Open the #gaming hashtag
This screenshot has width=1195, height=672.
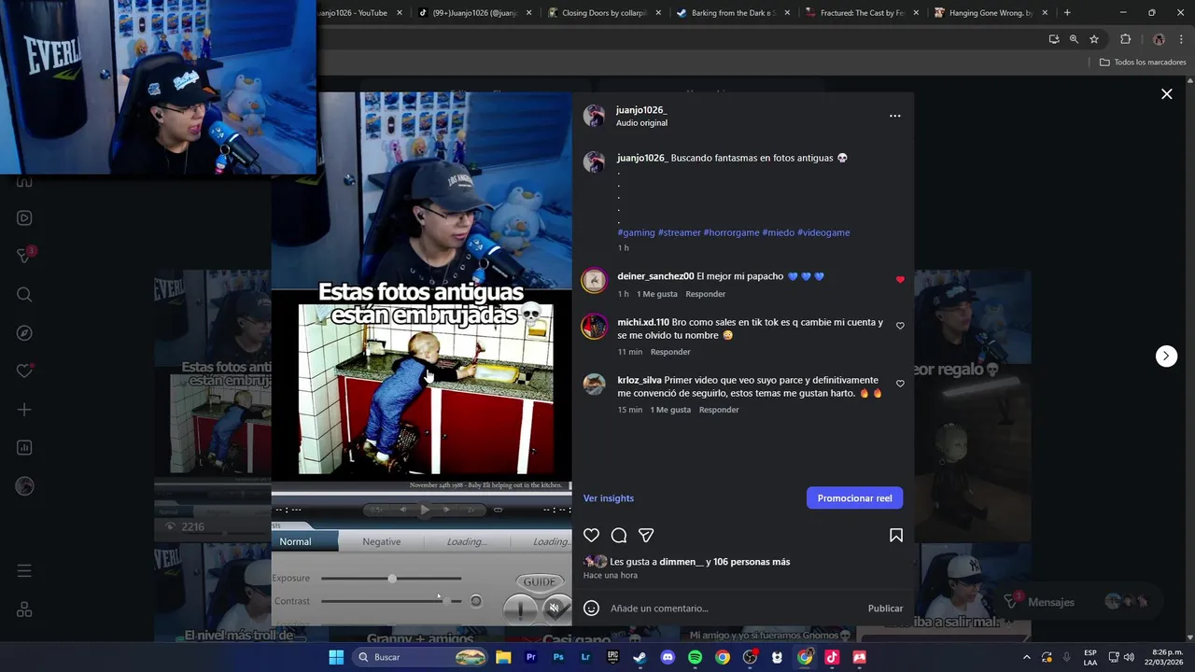pos(636,232)
